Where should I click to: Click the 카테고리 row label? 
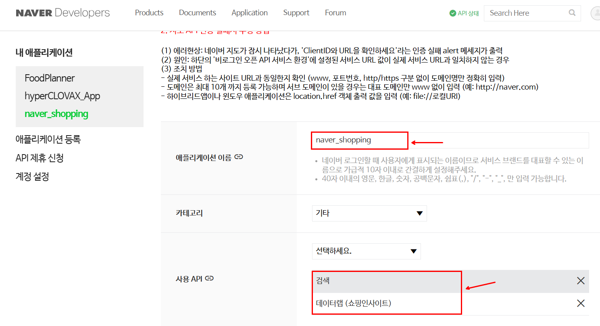[x=189, y=213]
